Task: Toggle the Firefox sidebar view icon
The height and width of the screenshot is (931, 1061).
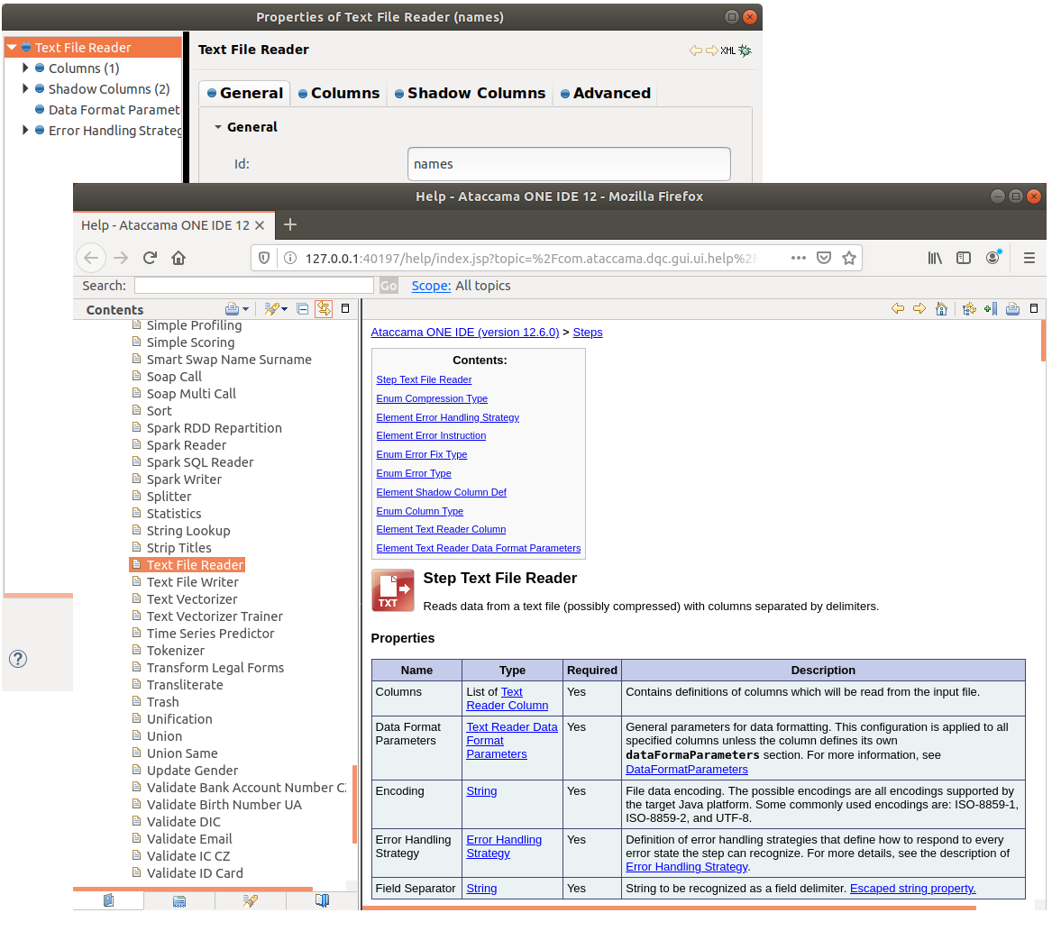Action: point(964,258)
